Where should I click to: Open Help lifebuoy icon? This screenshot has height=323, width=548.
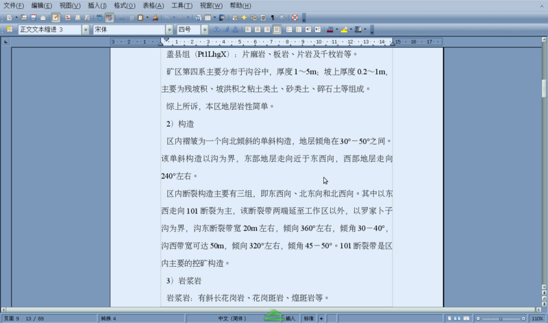coord(295,18)
